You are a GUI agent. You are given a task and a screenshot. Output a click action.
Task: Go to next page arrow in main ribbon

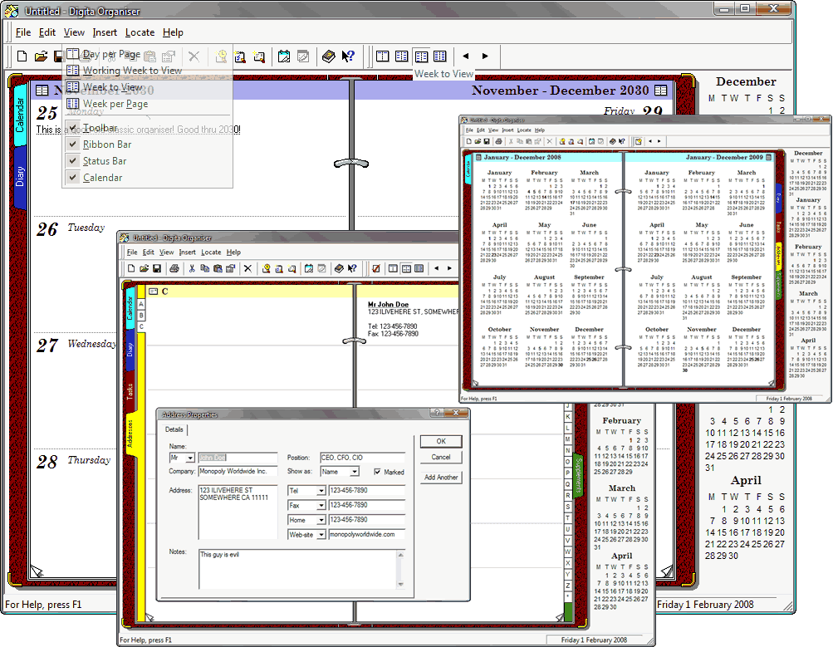click(485, 56)
